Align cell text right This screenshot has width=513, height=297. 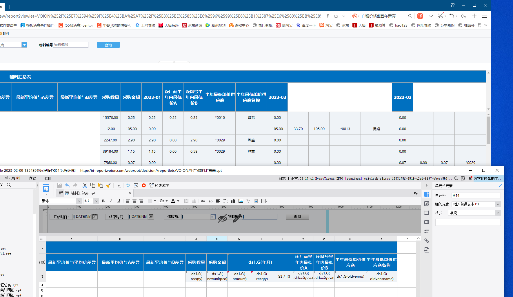tap(141, 201)
